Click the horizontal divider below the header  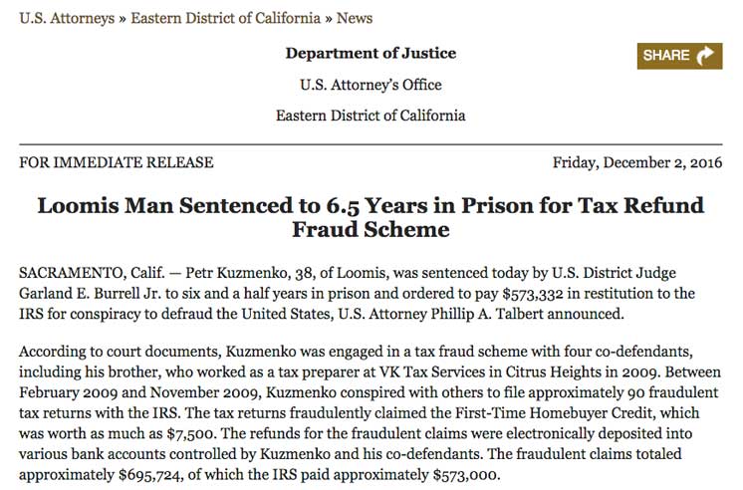(371, 143)
